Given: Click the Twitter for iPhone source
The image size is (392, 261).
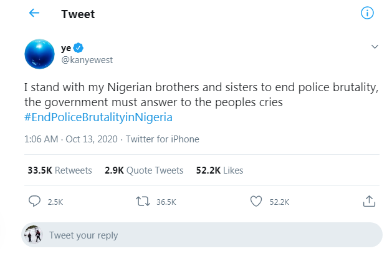Looking at the screenshot, I should coord(163,139).
